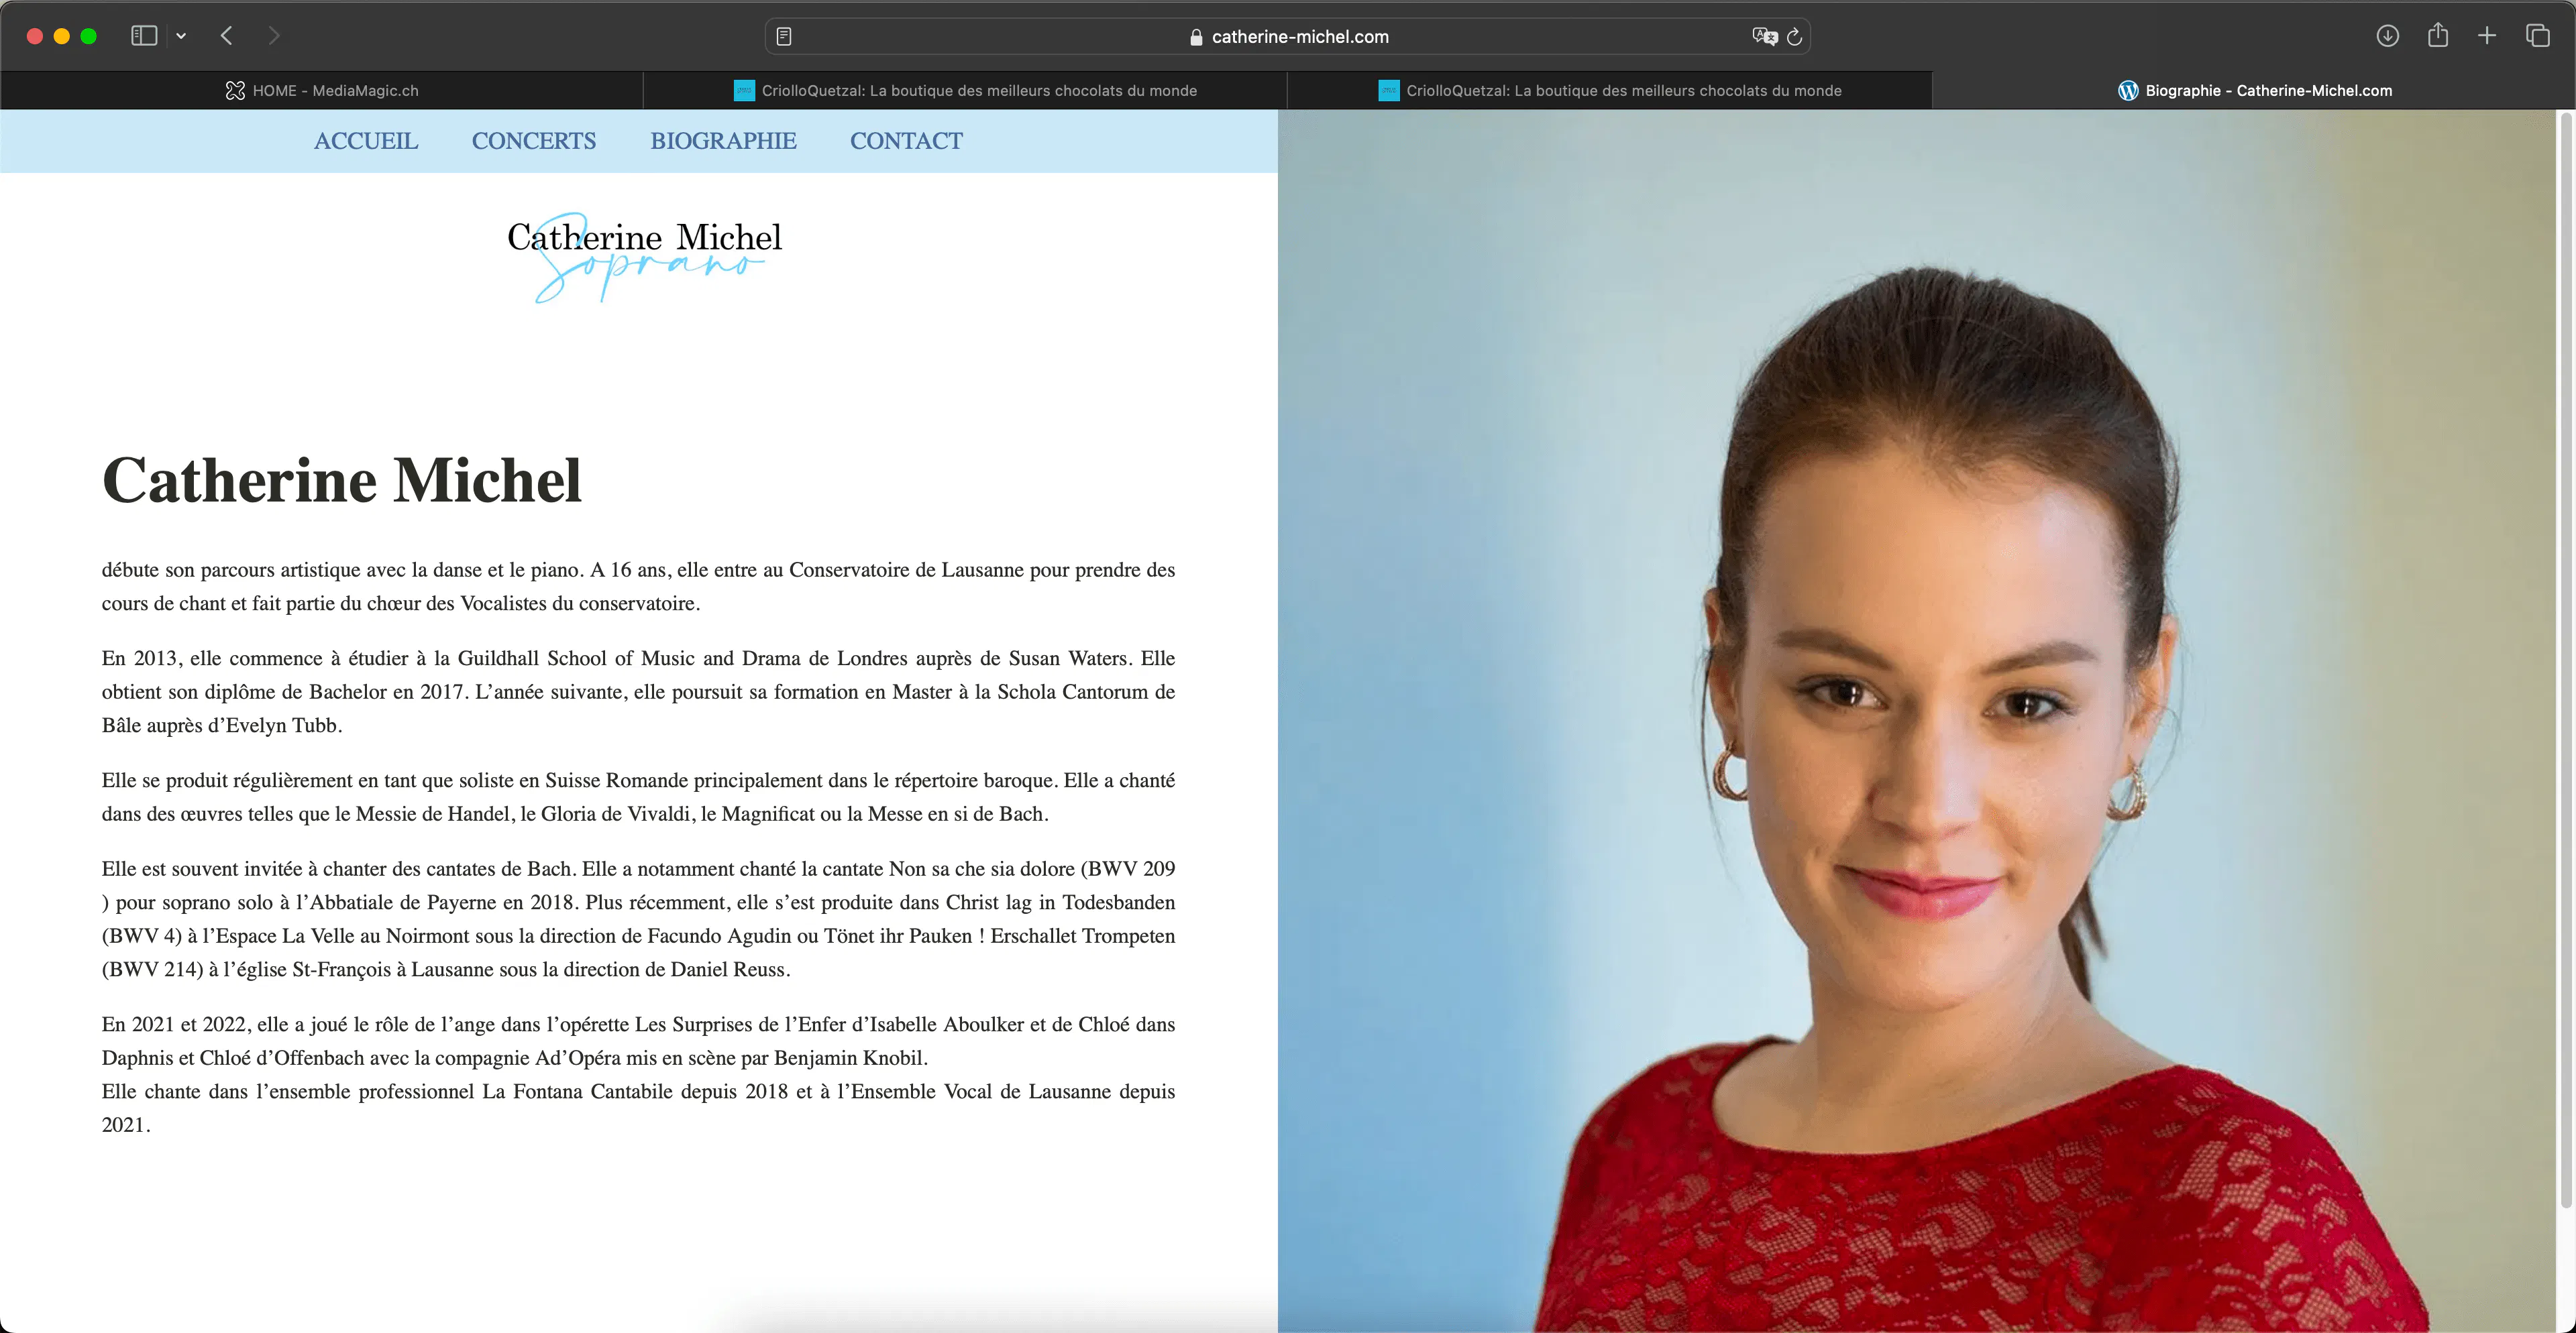Toggle the Safari sidebar icon

coord(144,36)
